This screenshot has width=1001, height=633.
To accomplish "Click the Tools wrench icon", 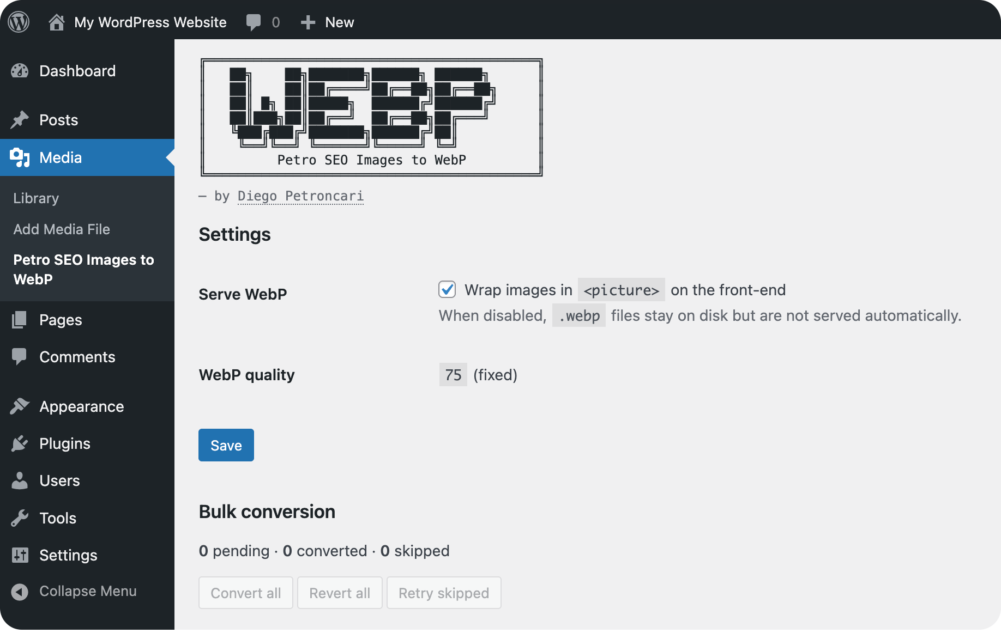I will tap(20, 518).
